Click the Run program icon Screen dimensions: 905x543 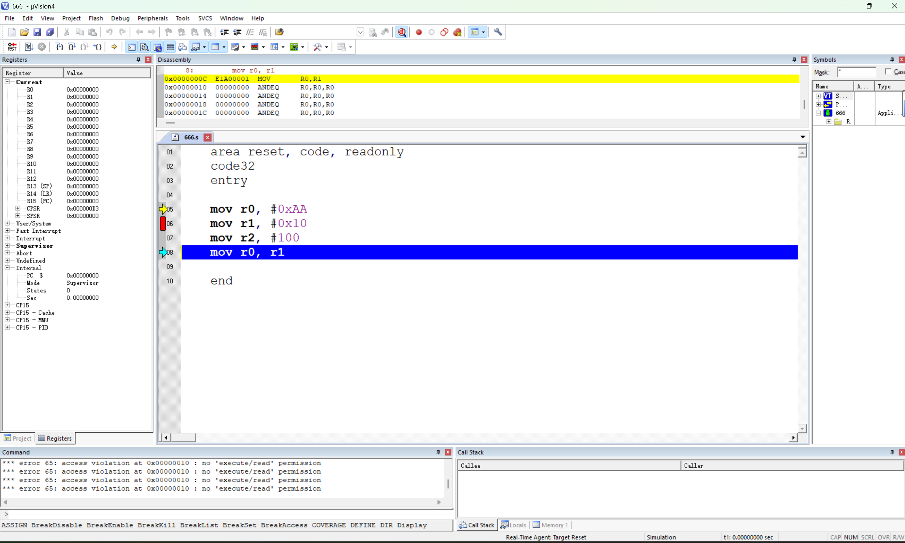point(29,47)
